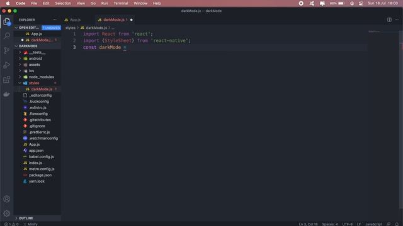Viewport: 403px width, 226px height.
Task: Expand the android folder
Action: pos(37,58)
